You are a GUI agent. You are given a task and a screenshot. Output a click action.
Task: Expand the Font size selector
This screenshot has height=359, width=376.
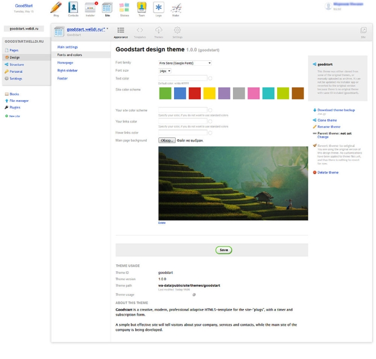coord(164,71)
